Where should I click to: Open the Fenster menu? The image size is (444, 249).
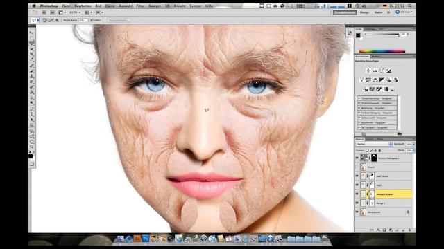pyautogui.click(x=196, y=6)
